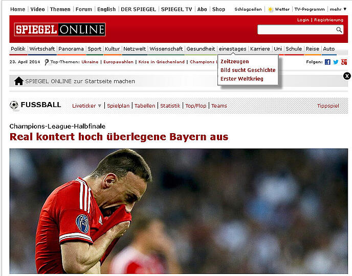
Task: Expand the Liveticker dropdown
Action: coord(86,106)
